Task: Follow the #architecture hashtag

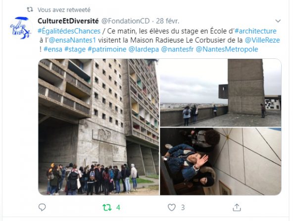Action: pos(255,31)
